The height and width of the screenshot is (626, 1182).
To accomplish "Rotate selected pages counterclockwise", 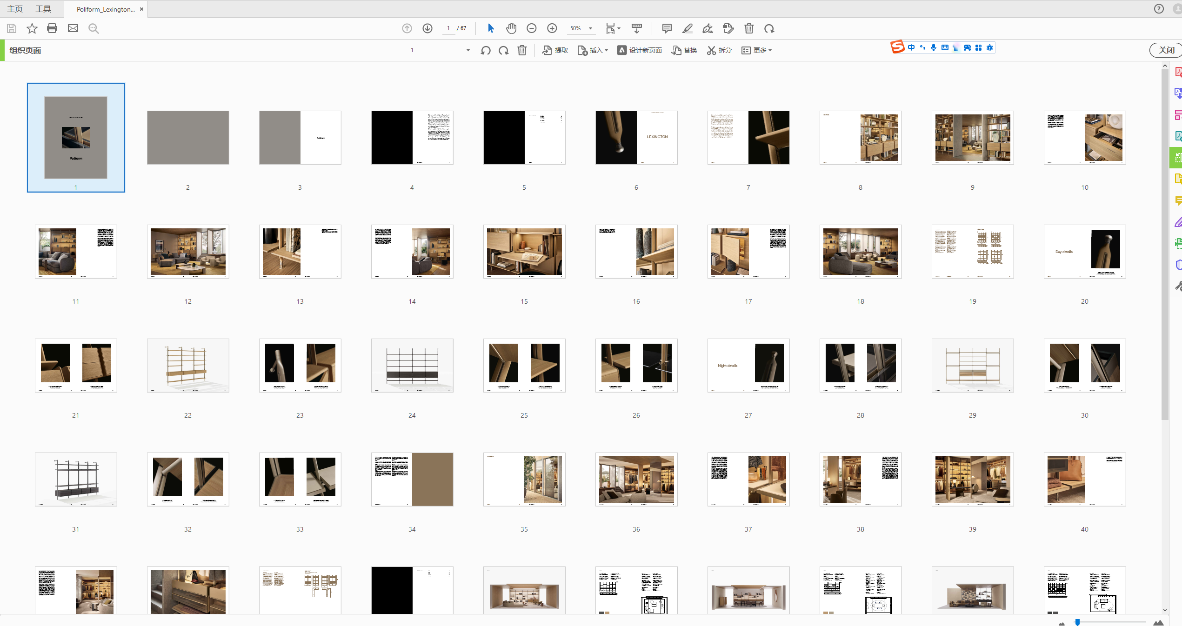I will [486, 50].
